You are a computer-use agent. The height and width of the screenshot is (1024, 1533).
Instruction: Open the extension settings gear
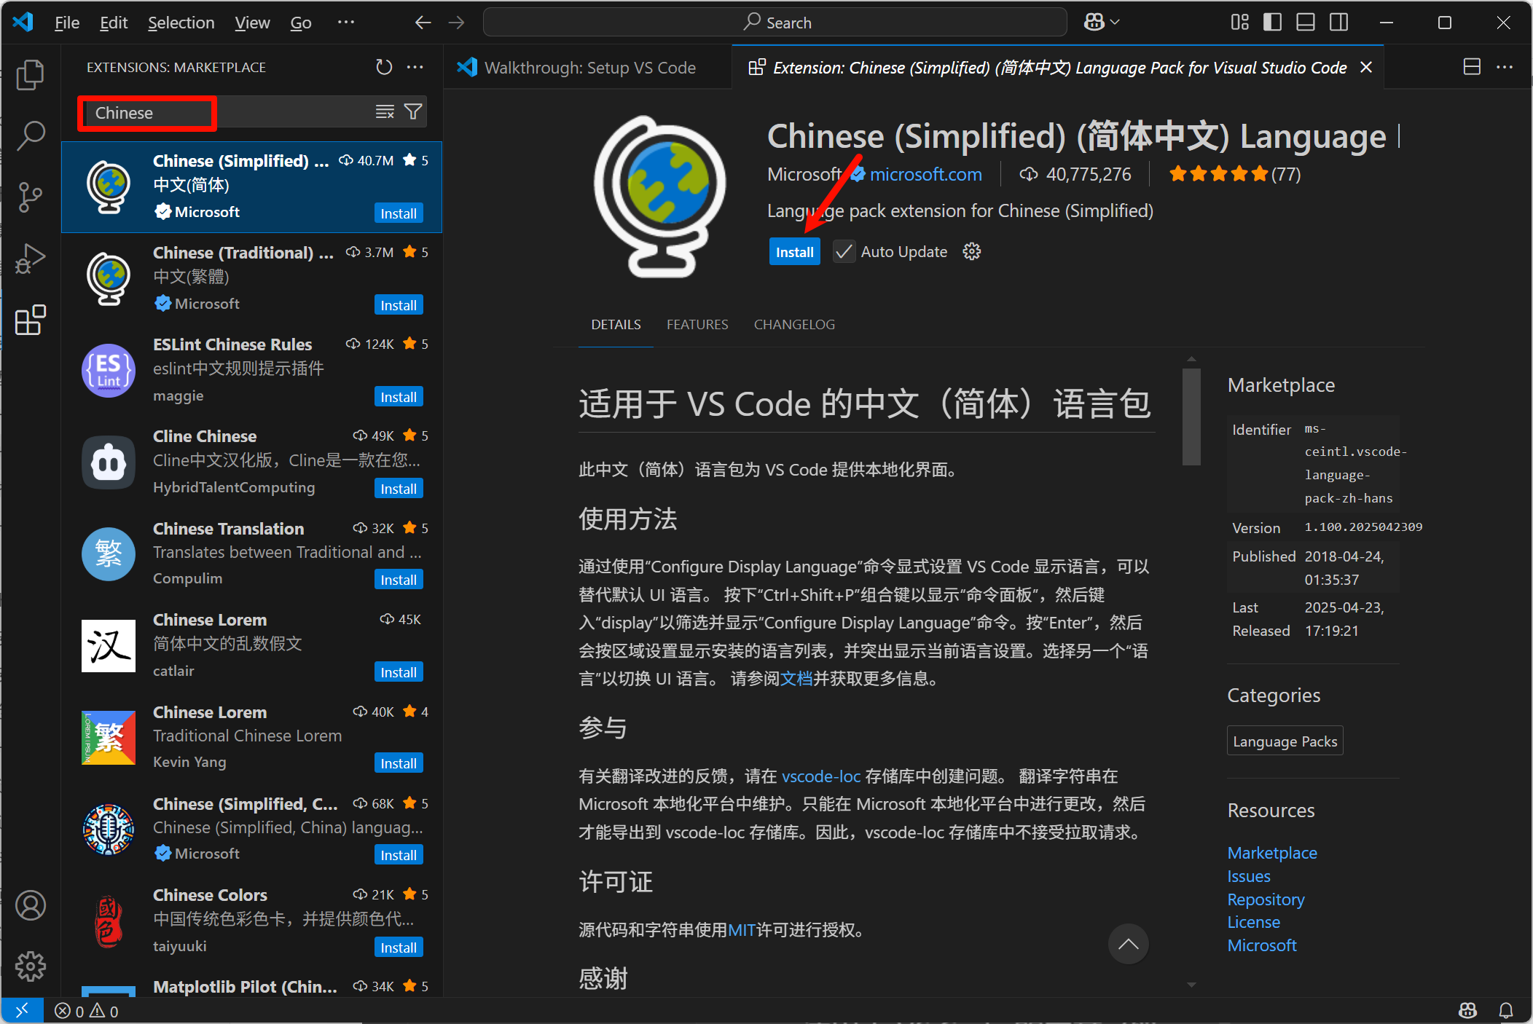pyautogui.click(x=972, y=252)
